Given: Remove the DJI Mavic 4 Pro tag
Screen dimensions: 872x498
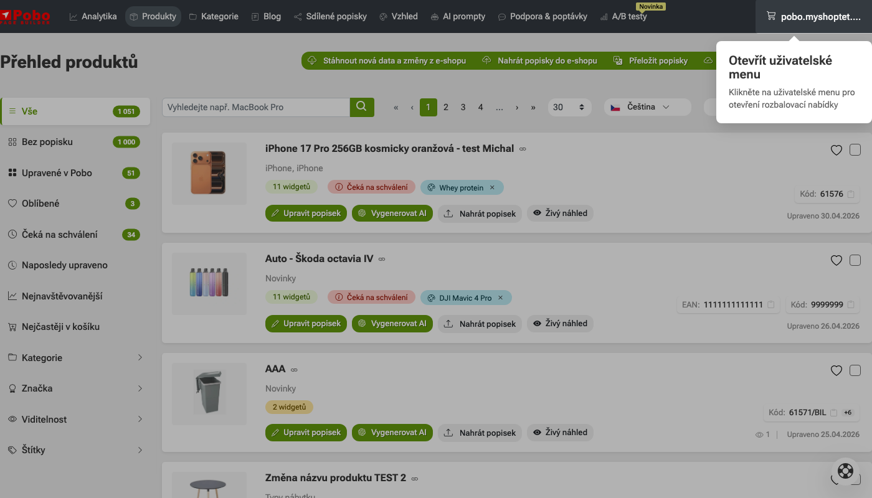Looking at the screenshot, I should pos(500,298).
